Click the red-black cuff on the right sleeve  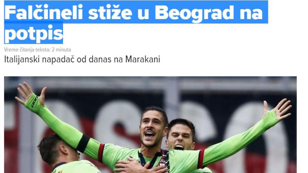tap(201, 159)
